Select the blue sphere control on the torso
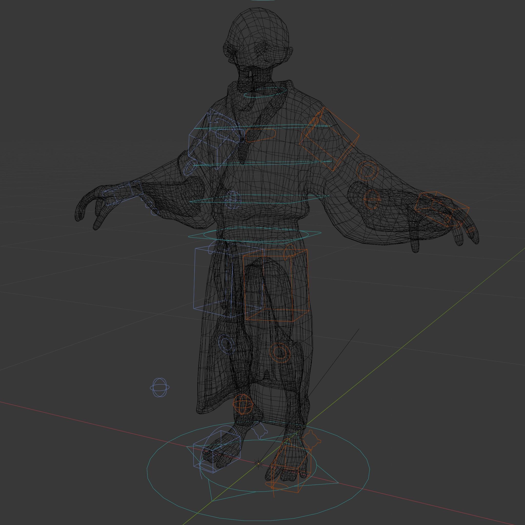525x525 pixels. [x=233, y=200]
